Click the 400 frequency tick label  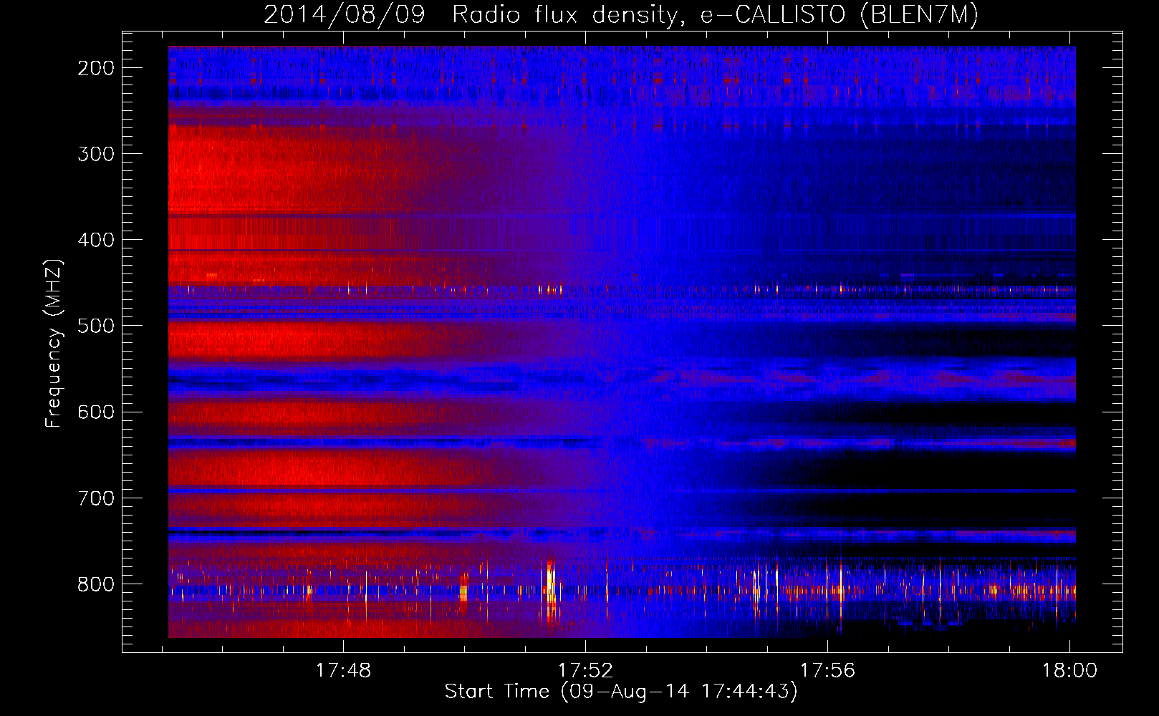(x=96, y=240)
